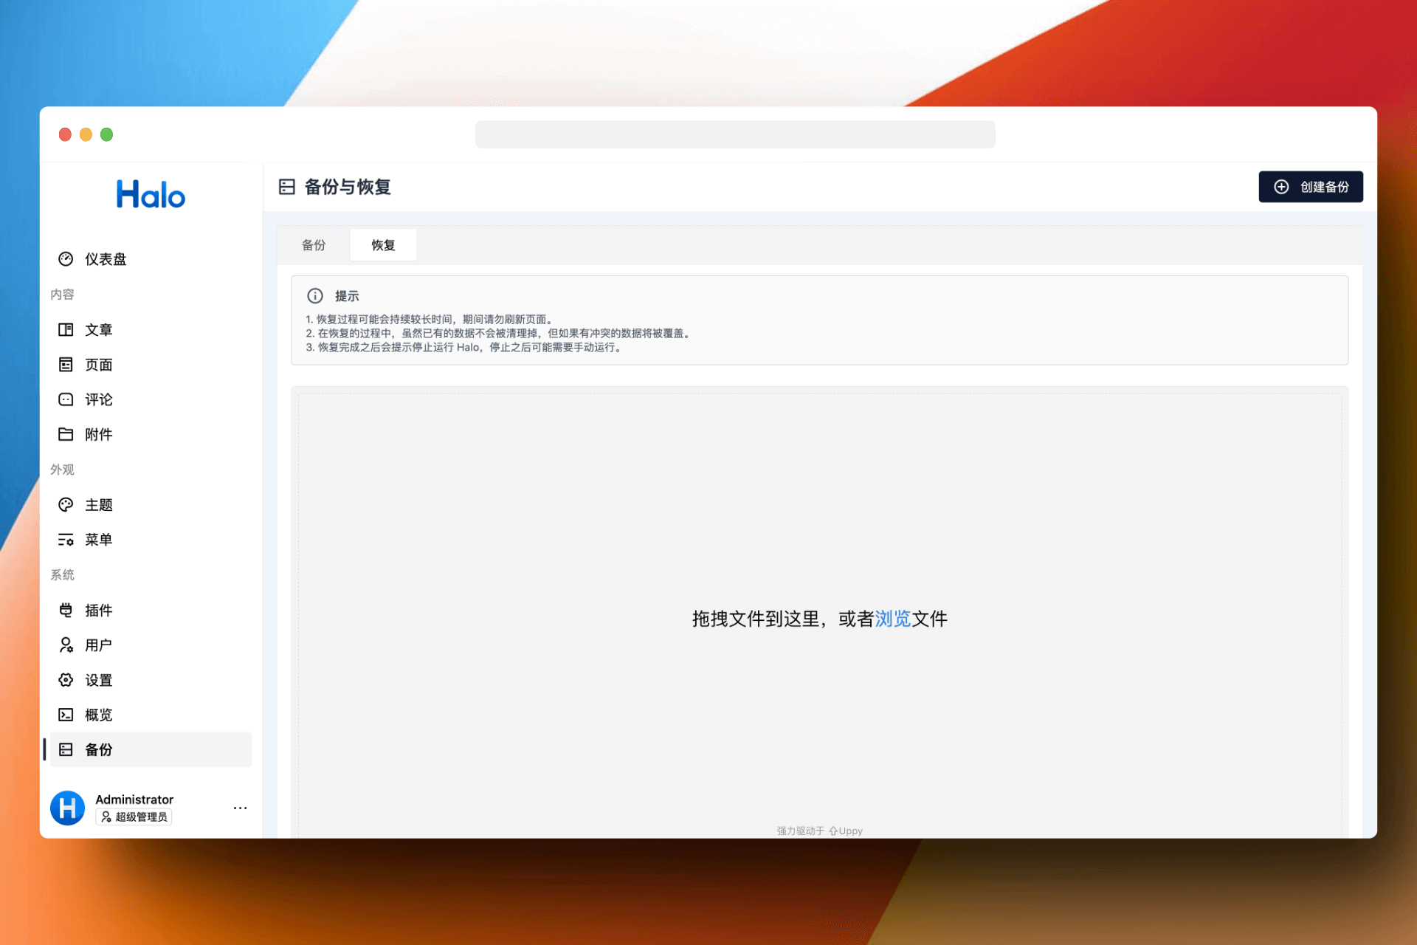Screen dimensions: 1417x945
Task: Click the Attachments (附件) folder icon
Action: [66, 434]
